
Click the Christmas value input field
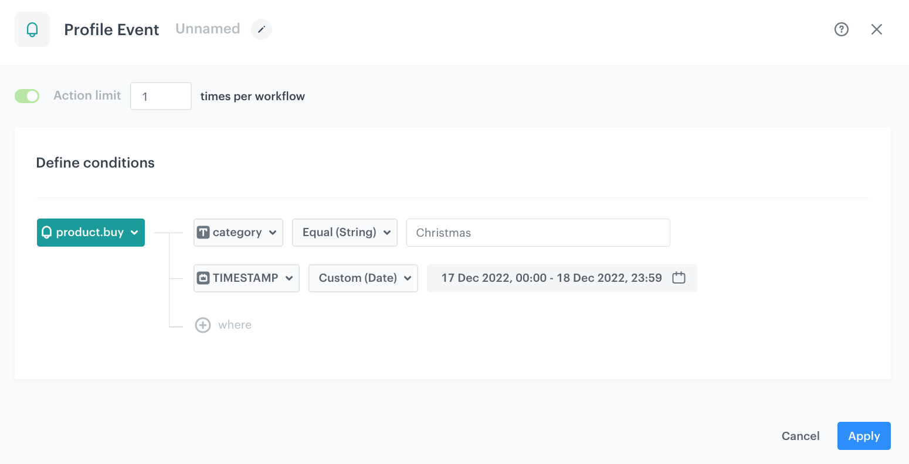pyautogui.click(x=538, y=233)
